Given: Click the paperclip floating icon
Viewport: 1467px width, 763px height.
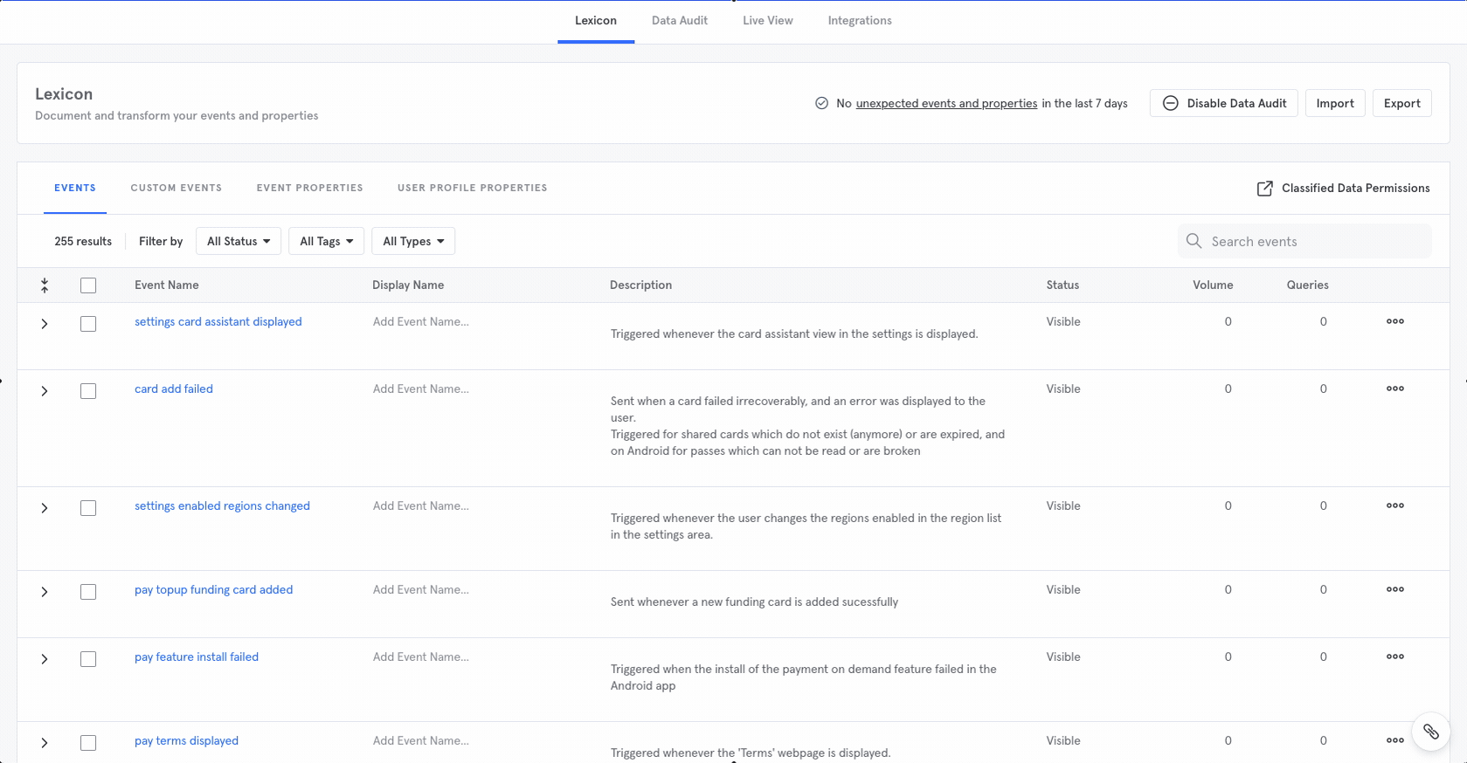Looking at the screenshot, I should click(1430, 732).
